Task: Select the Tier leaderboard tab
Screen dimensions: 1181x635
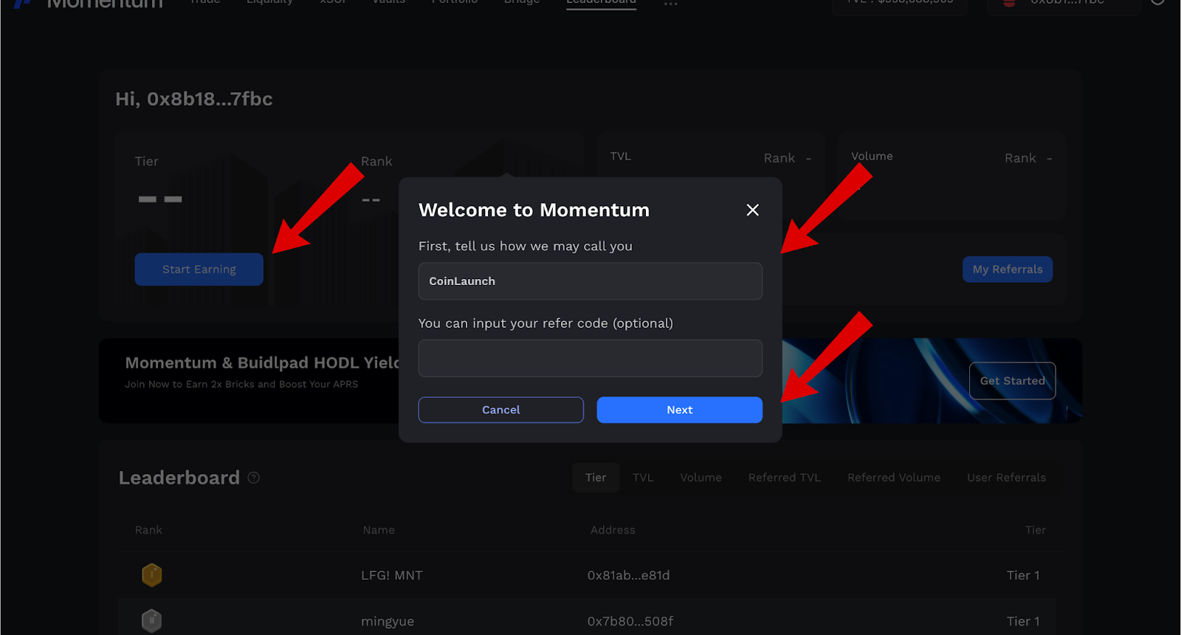Action: click(x=596, y=478)
